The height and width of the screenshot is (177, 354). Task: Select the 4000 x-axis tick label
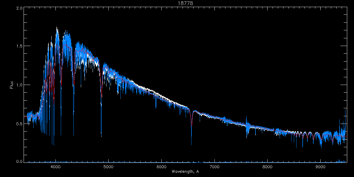55,166
